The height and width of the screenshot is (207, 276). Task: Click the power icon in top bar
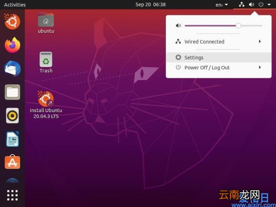tap(261, 4)
